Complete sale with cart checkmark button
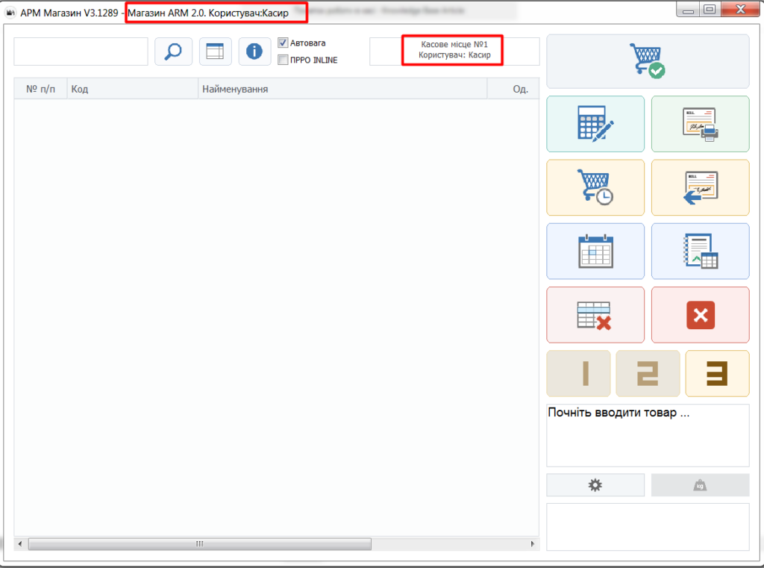 pos(648,61)
